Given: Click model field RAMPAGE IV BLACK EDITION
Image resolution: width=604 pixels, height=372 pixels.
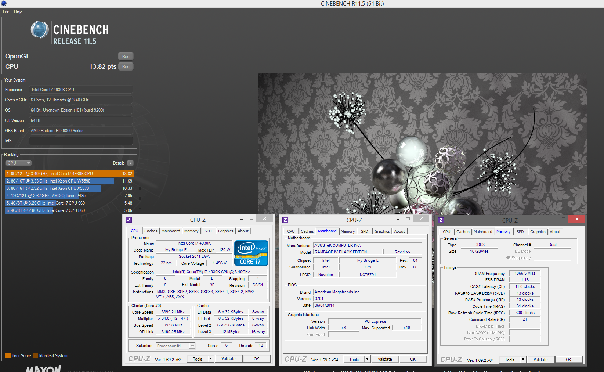Looking at the screenshot, I should (x=348, y=252).
